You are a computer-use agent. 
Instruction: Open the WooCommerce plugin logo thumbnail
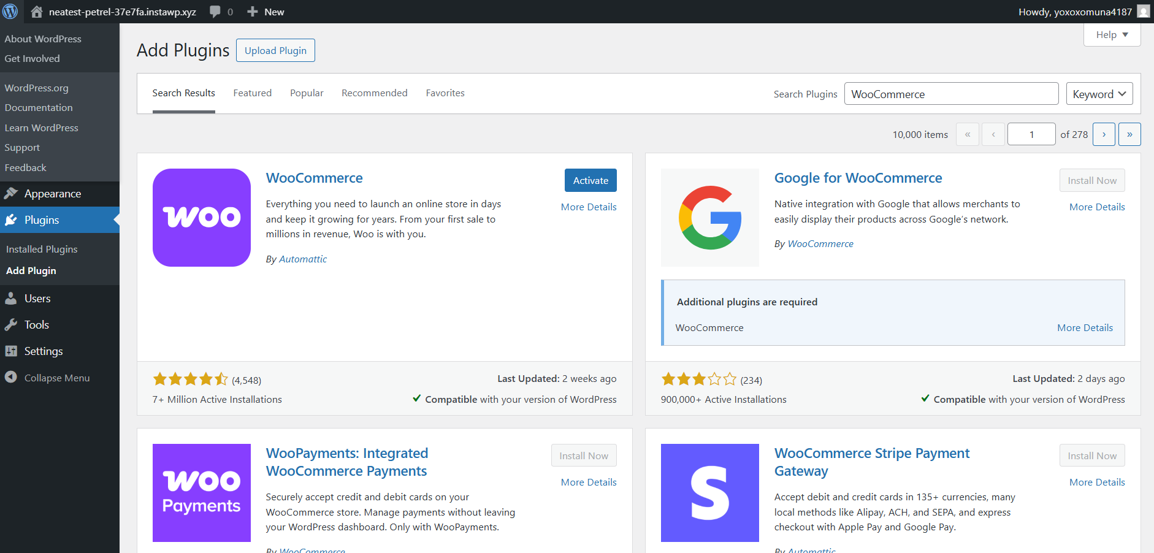coord(202,218)
